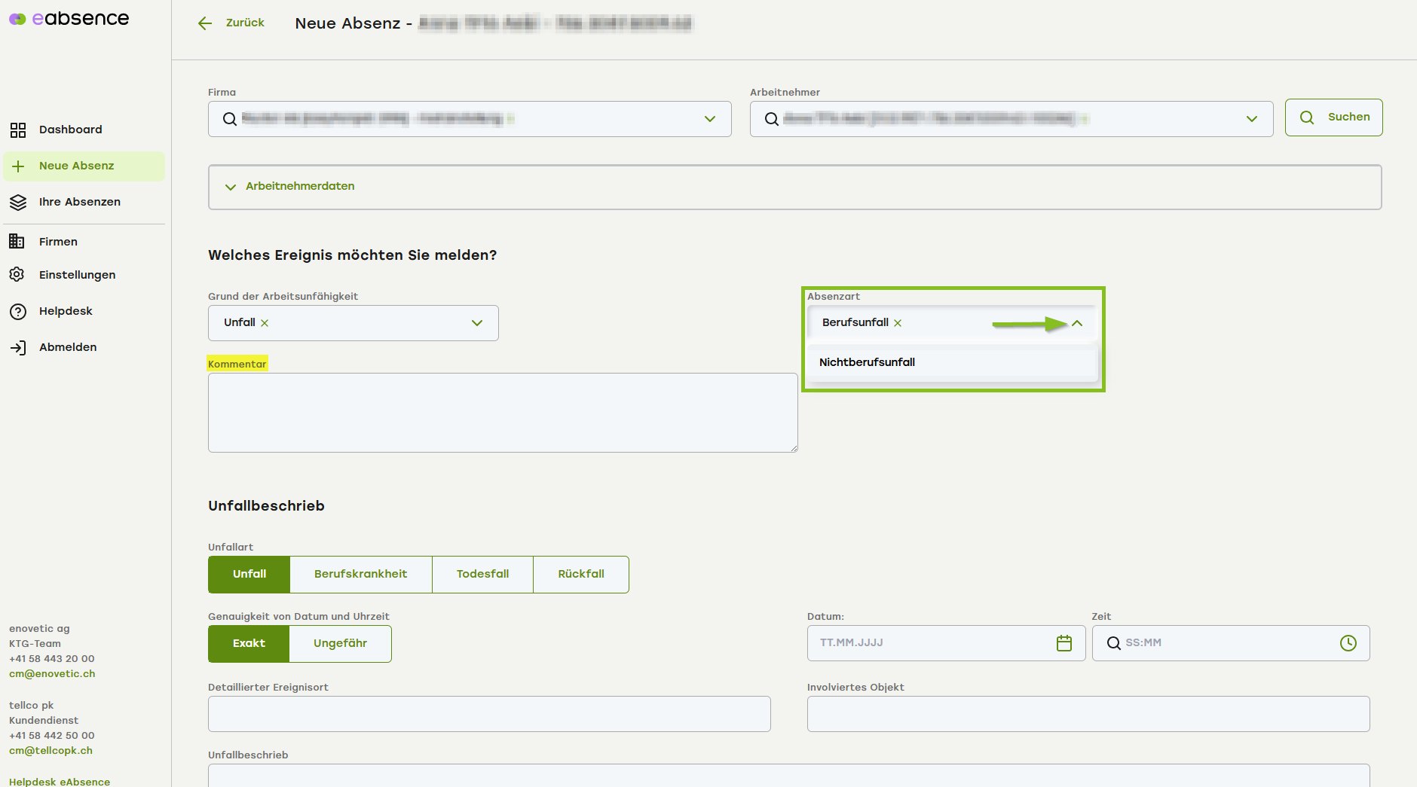Screen dimensions: 1417x787
Task: Select Berufskrankheit as Unfallart
Action: pos(360,575)
